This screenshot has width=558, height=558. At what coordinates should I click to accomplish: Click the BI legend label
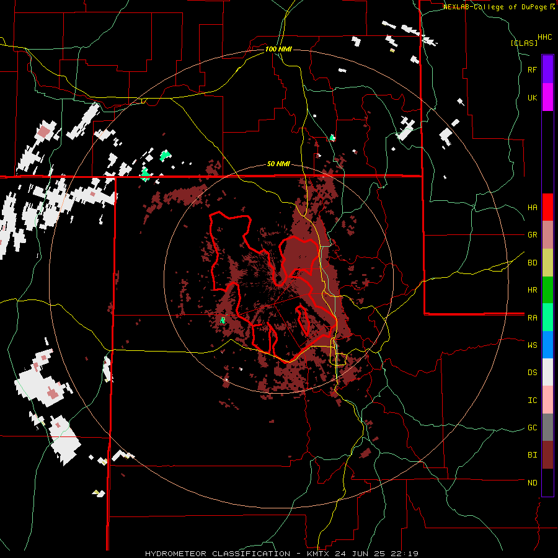pyautogui.click(x=532, y=455)
